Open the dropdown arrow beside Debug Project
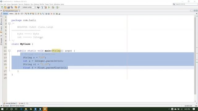 [55, 7]
